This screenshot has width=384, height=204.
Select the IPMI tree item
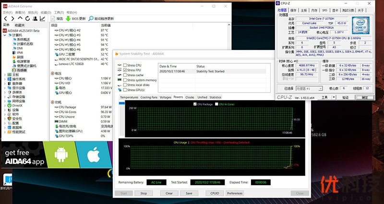(18, 53)
